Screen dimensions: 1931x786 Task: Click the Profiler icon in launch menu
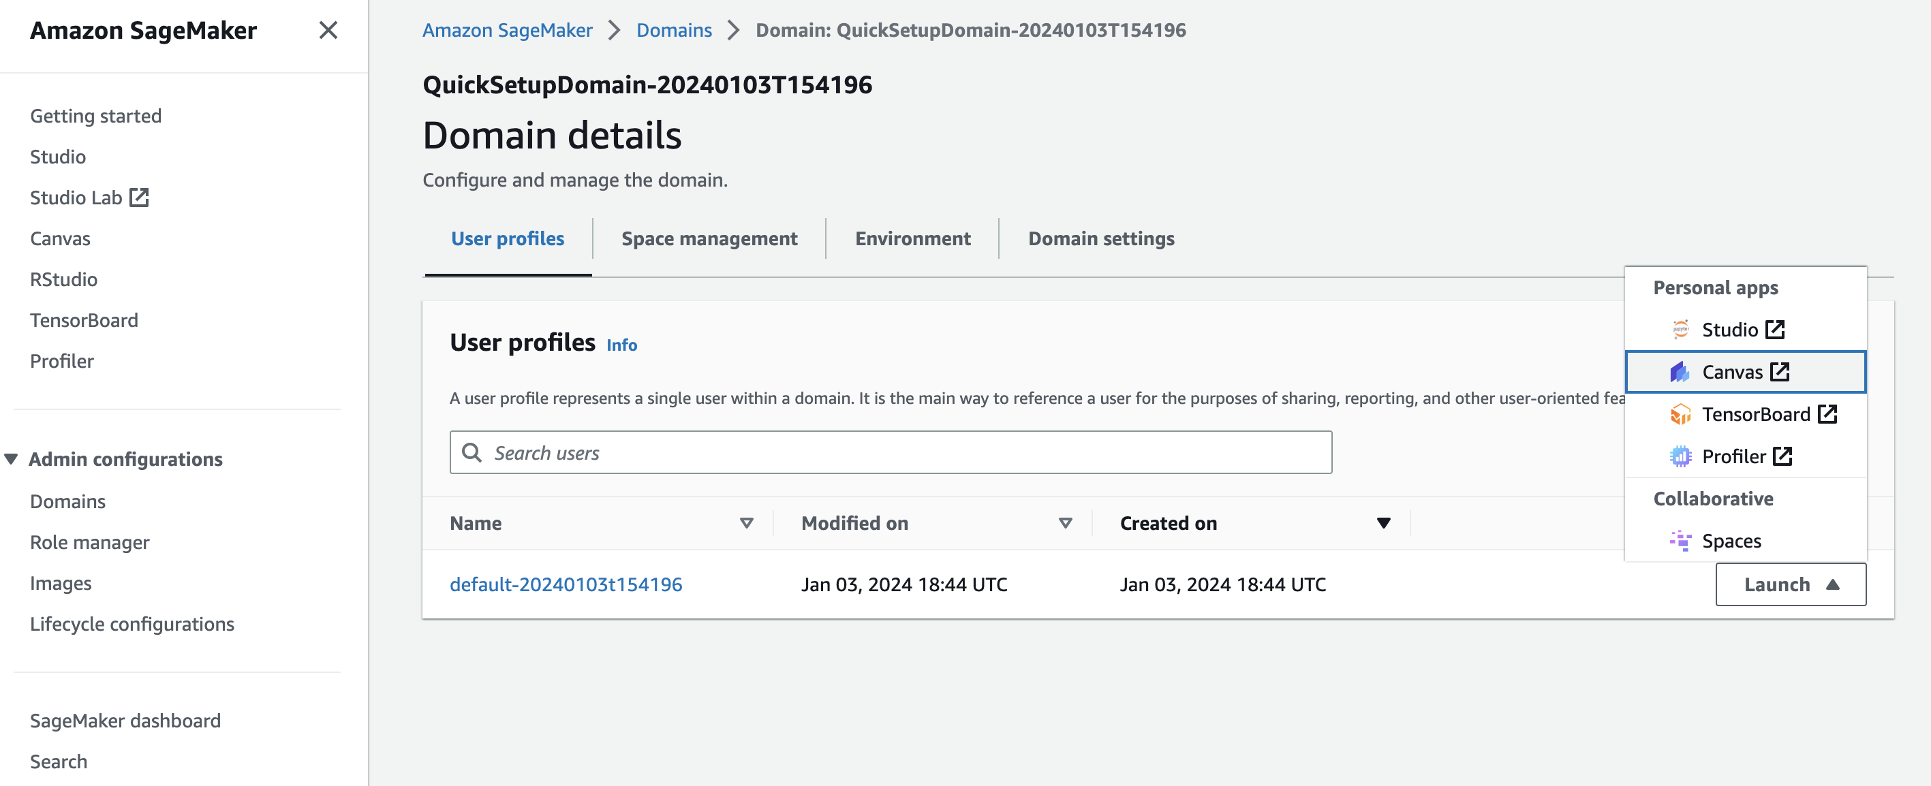coord(1680,456)
